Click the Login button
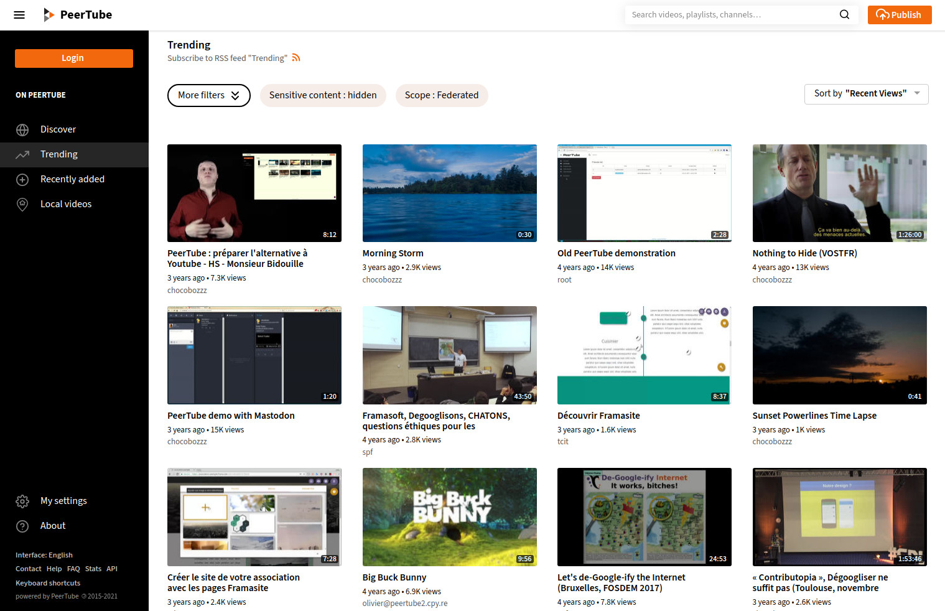This screenshot has width=945, height=611. (x=73, y=58)
